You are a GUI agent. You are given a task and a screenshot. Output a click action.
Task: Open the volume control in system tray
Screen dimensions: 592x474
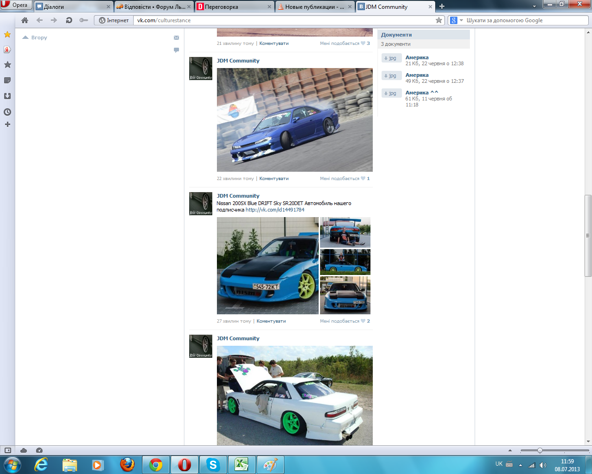point(543,465)
